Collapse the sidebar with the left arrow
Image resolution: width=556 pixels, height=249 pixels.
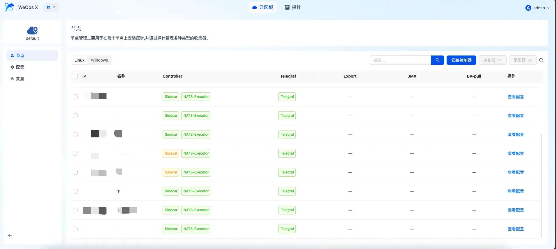point(10,236)
